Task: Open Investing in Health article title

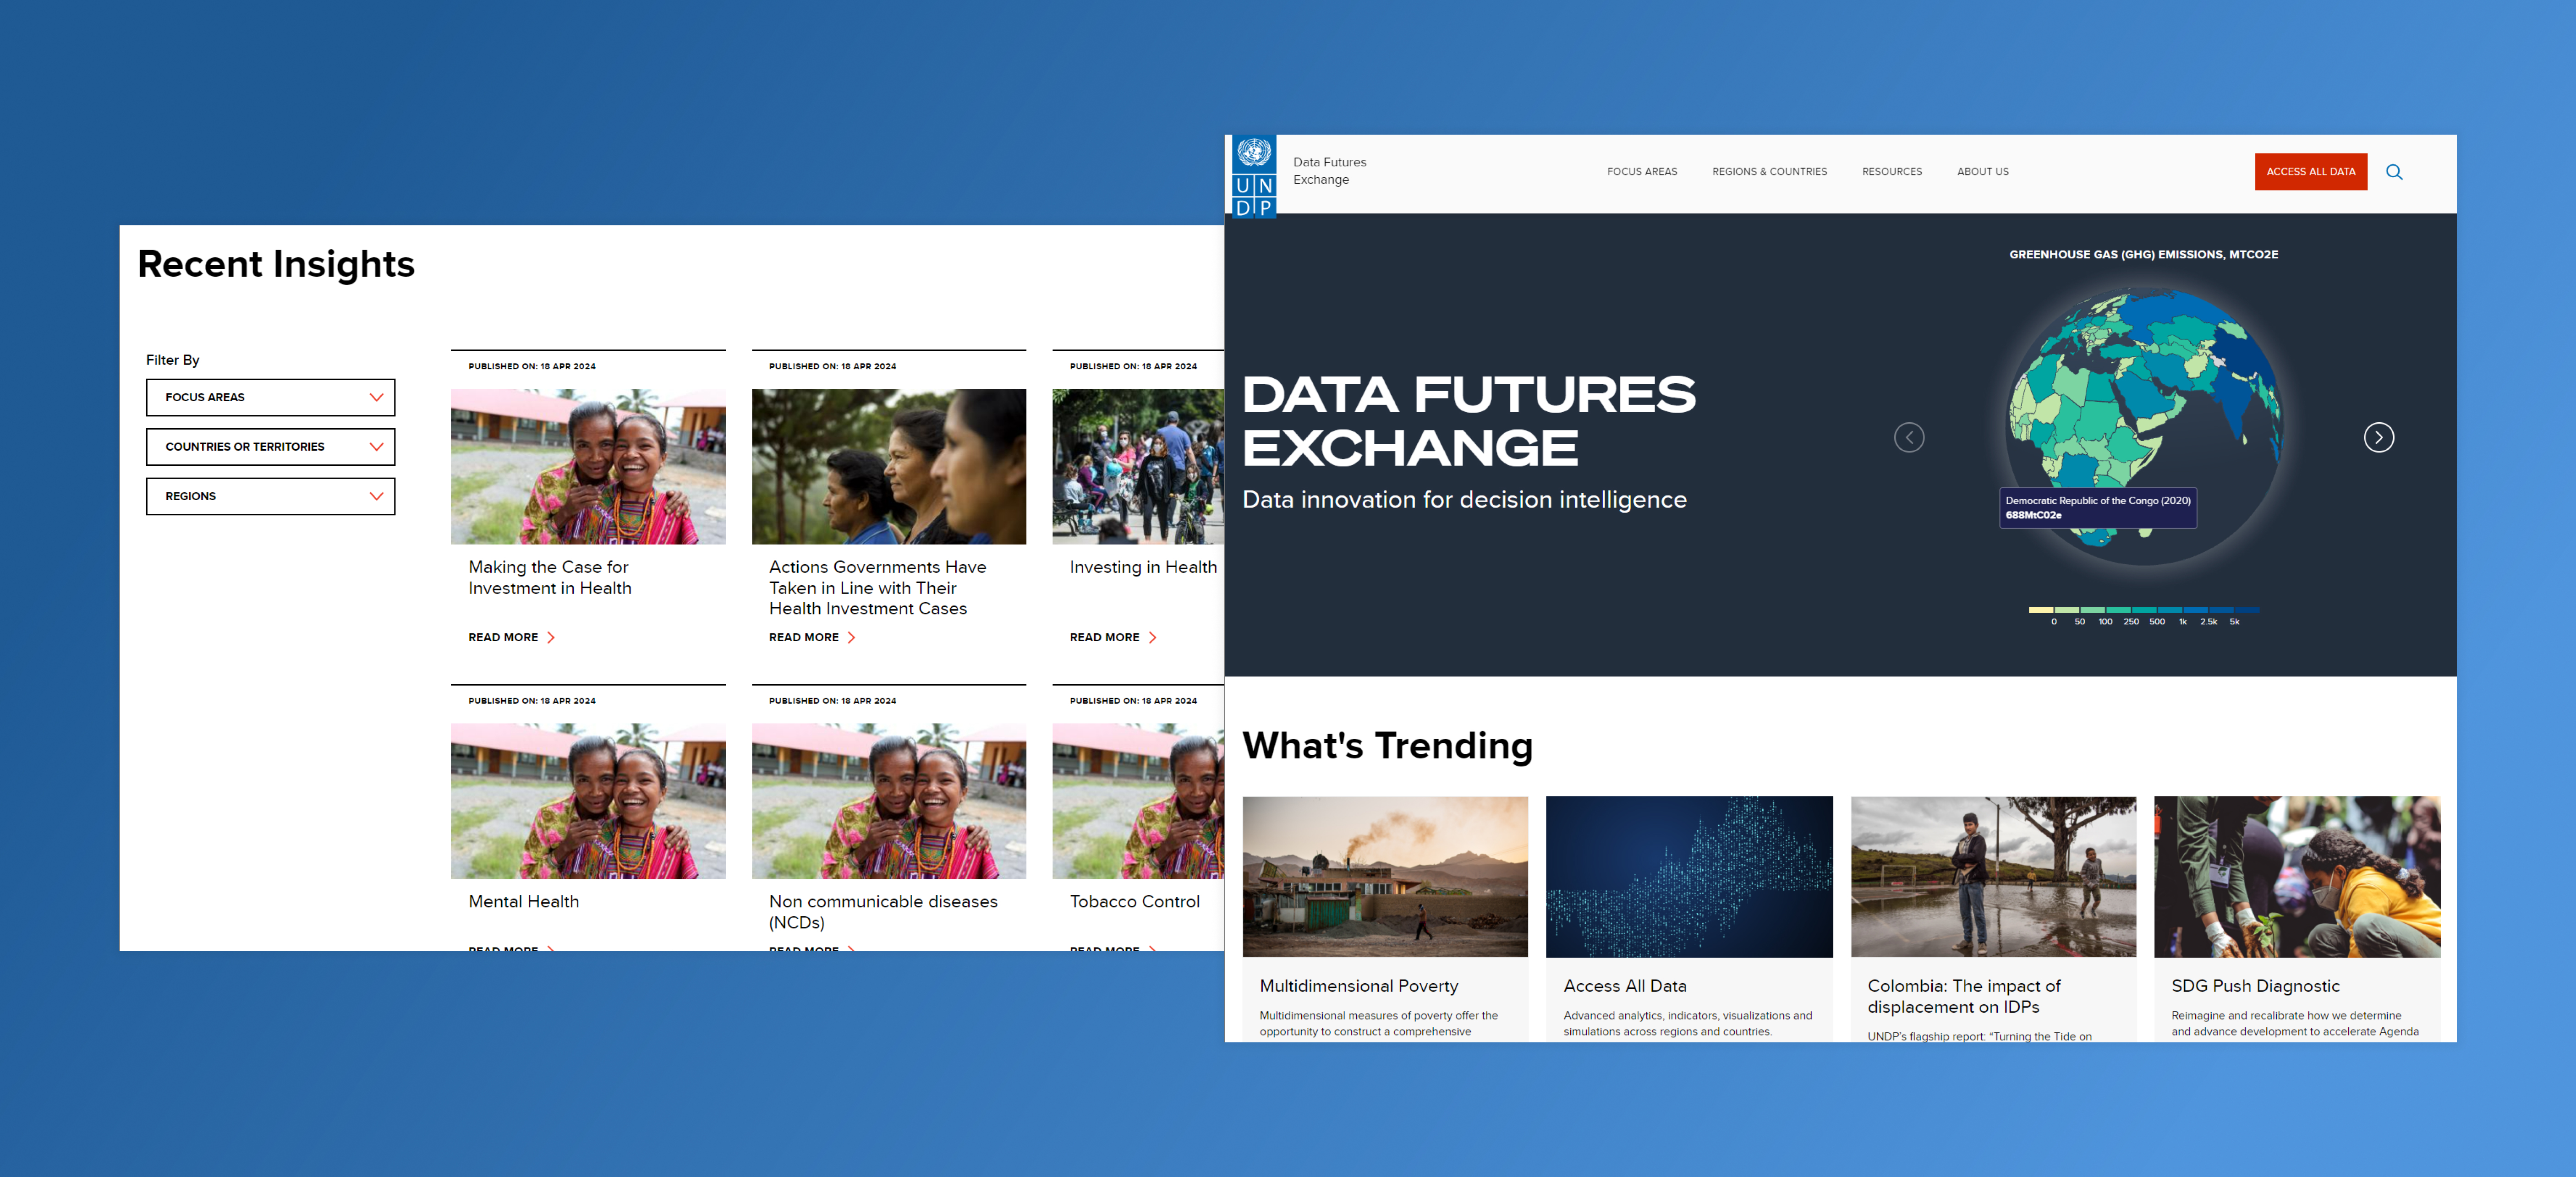Action: [1143, 567]
